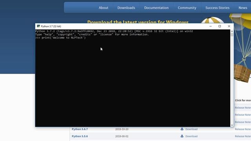251x141 pixels.
Task: Click the 2018-10-20 release date cell
Action: [x=122, y=129]
